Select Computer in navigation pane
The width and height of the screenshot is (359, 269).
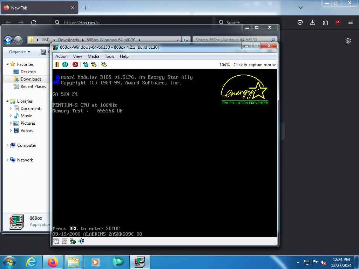[27, 145]
